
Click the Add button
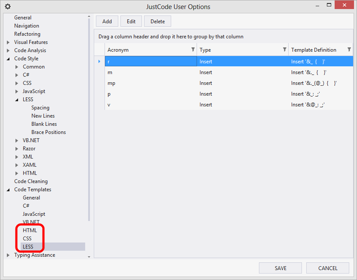[107, 21]
